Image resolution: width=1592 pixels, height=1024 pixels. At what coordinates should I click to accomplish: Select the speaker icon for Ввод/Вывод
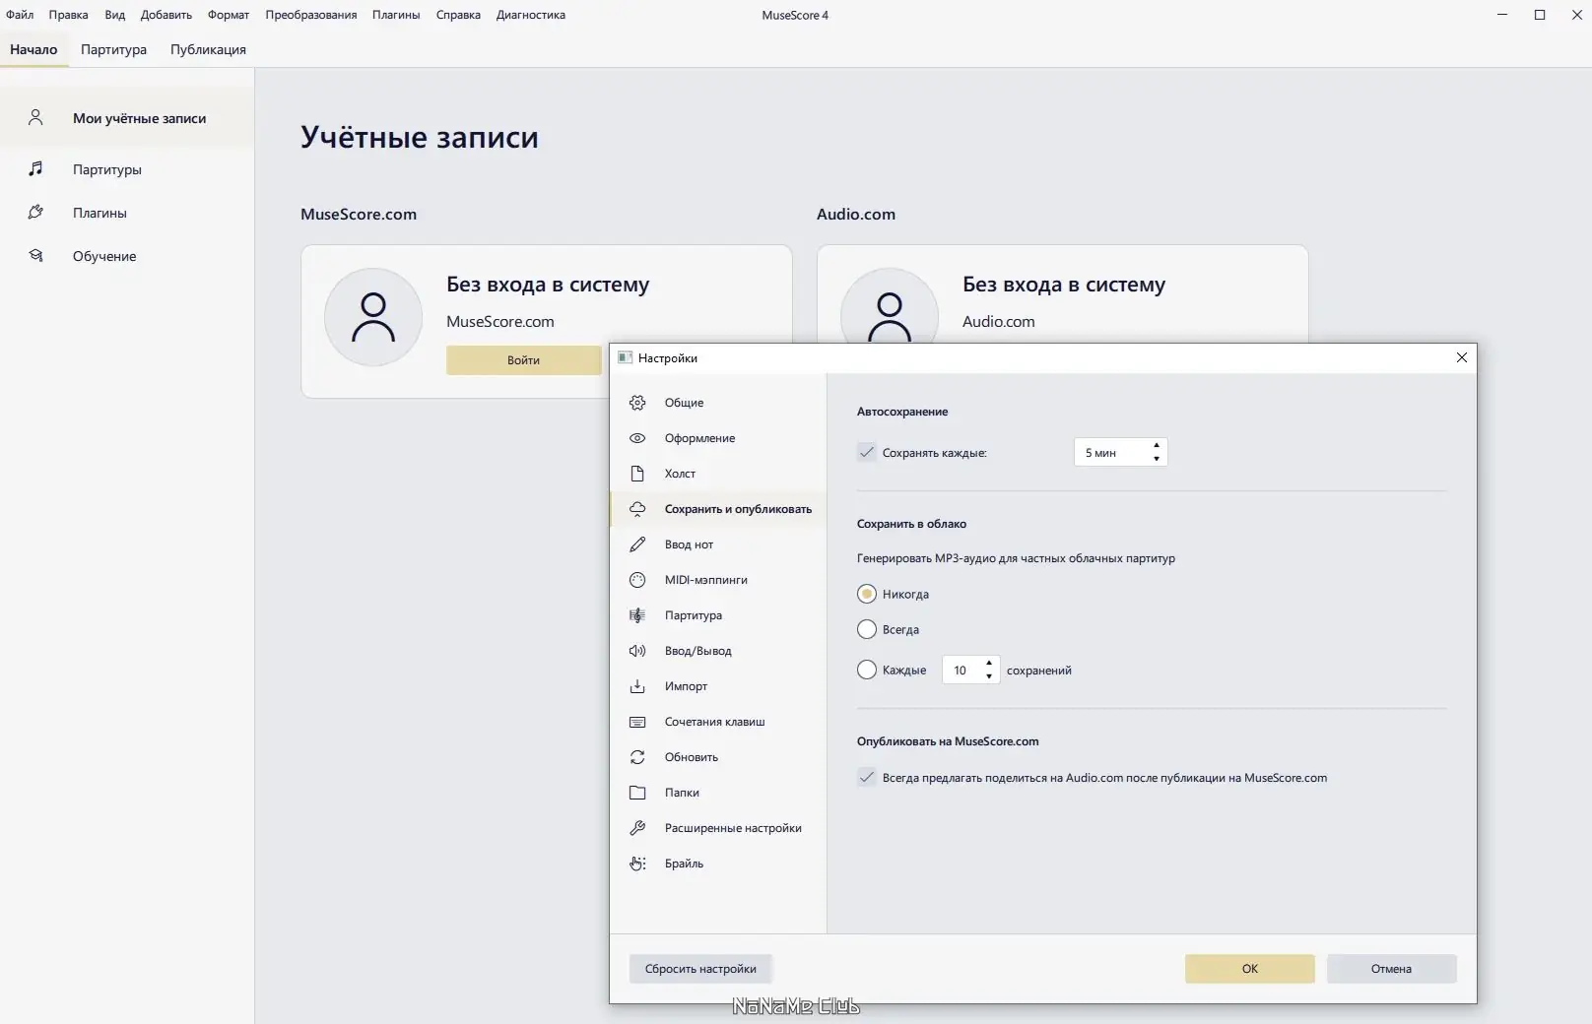[637, 651]
